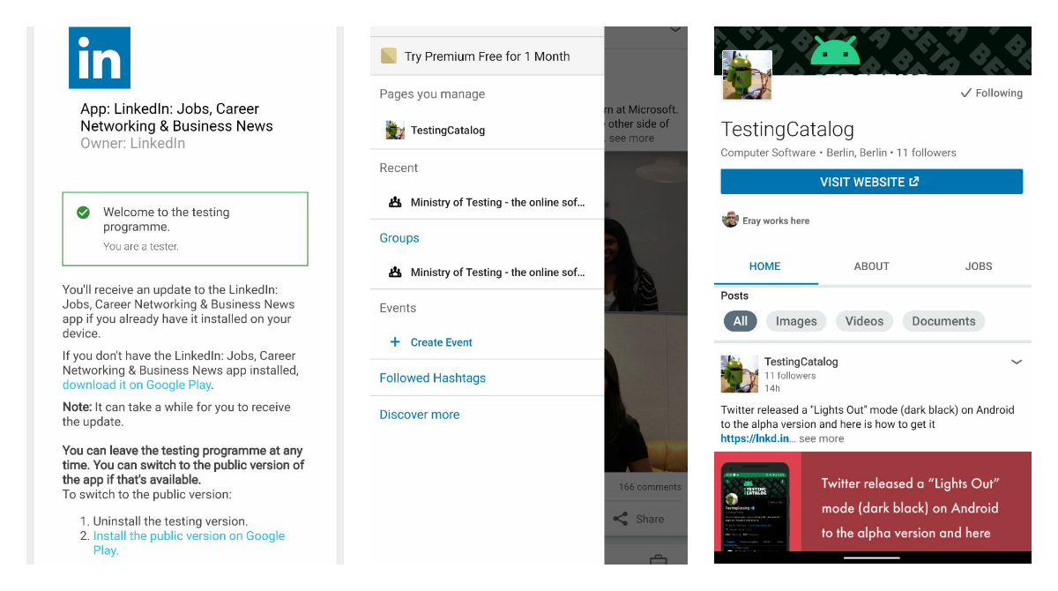Expand the post options chevron
This screenshot has width=1058, height=591.
(x=1017, y=362)
